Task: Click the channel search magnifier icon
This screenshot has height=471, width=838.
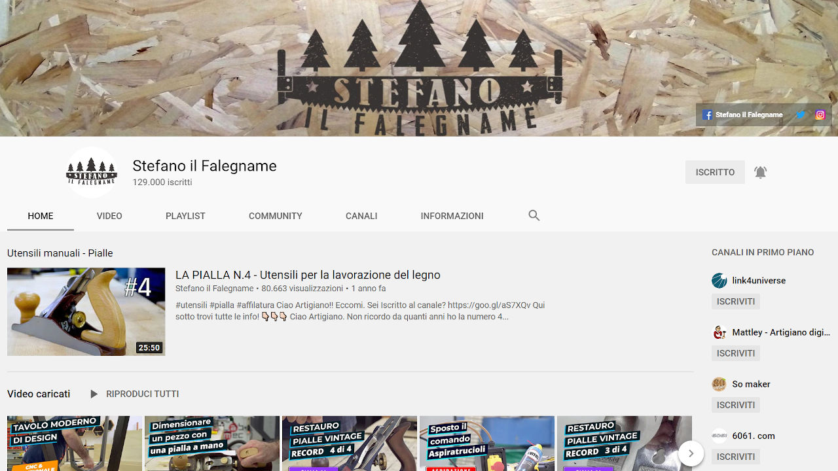Action: pyautogui.click(x=534, y=216)
